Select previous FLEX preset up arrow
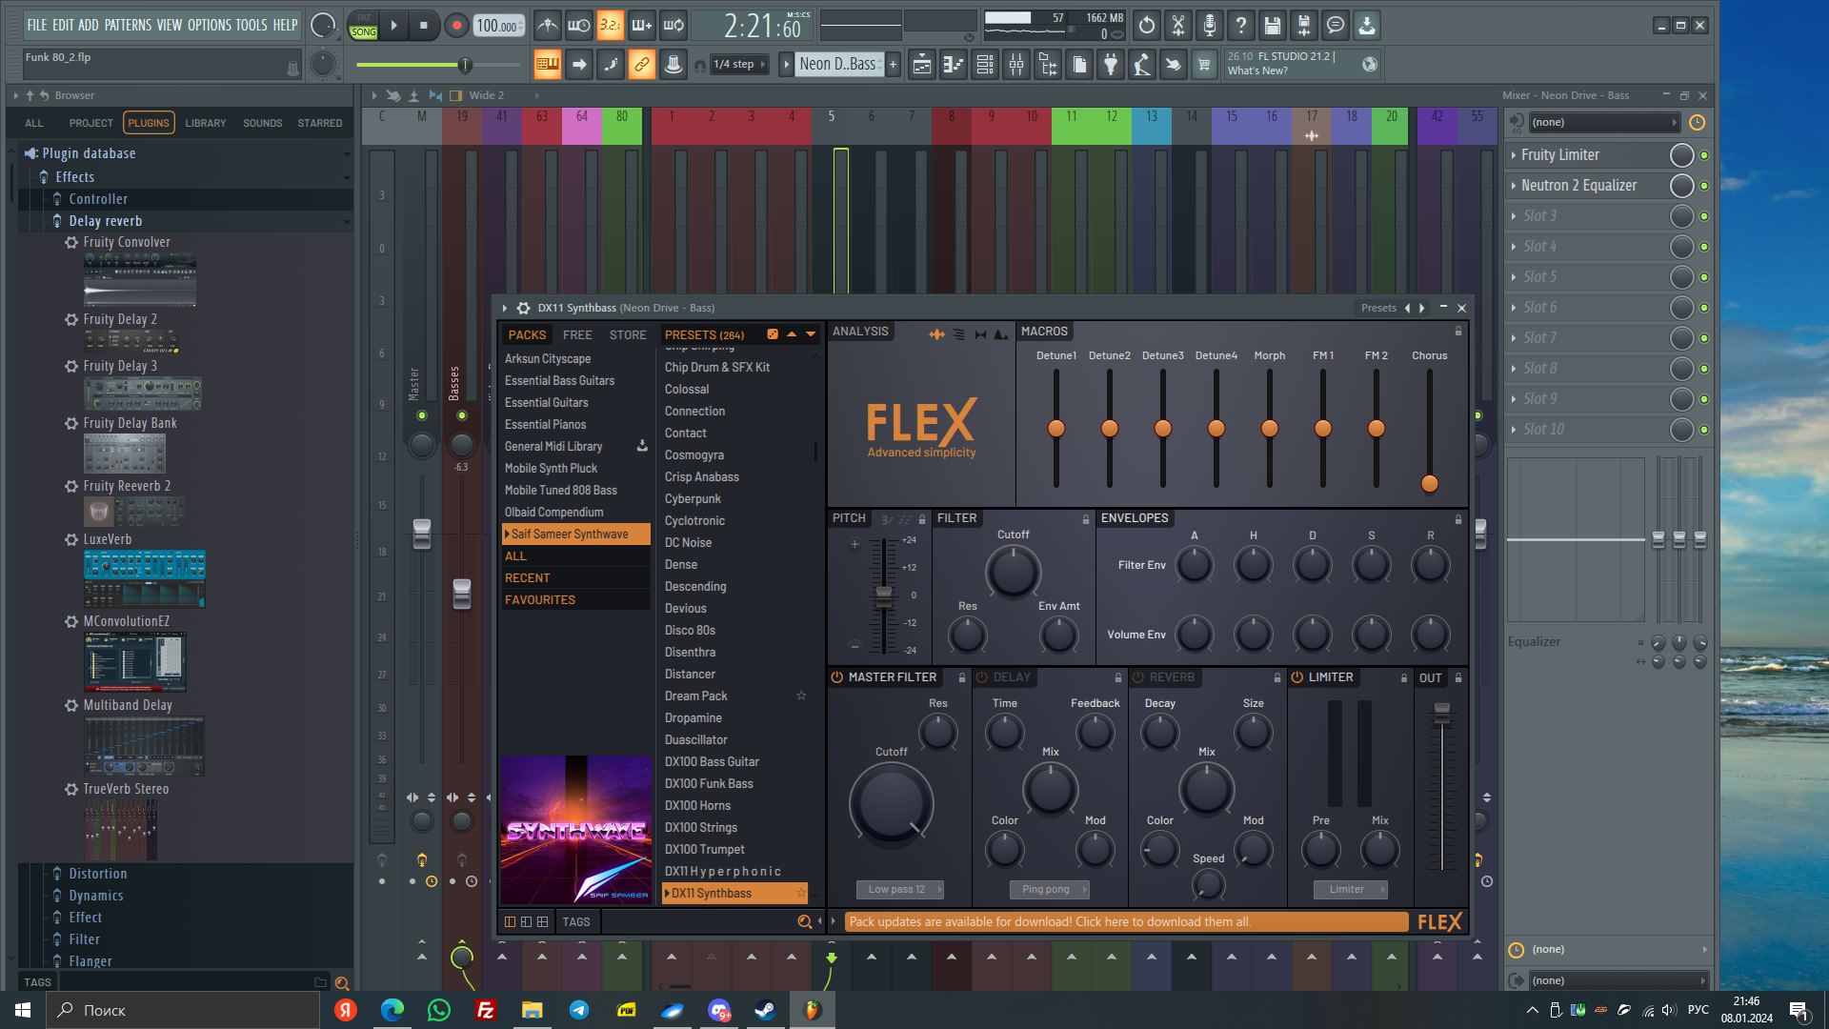 coord(792,334)
